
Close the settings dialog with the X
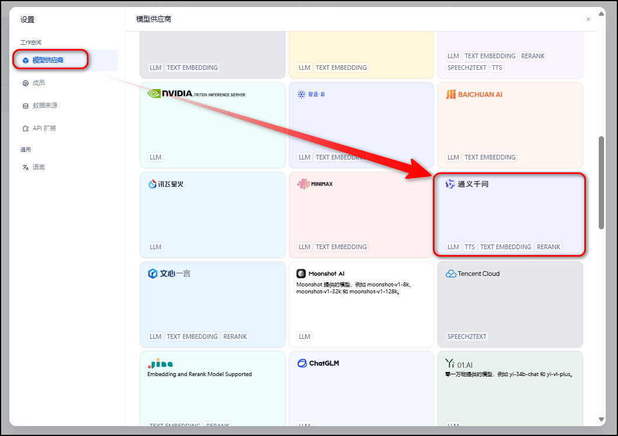click(x=588, y=19)
